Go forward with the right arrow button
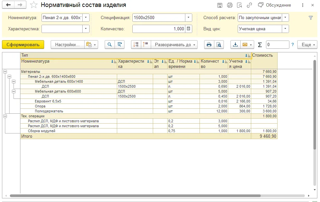Viewport: 320px width, 202px height. (20, 5)
